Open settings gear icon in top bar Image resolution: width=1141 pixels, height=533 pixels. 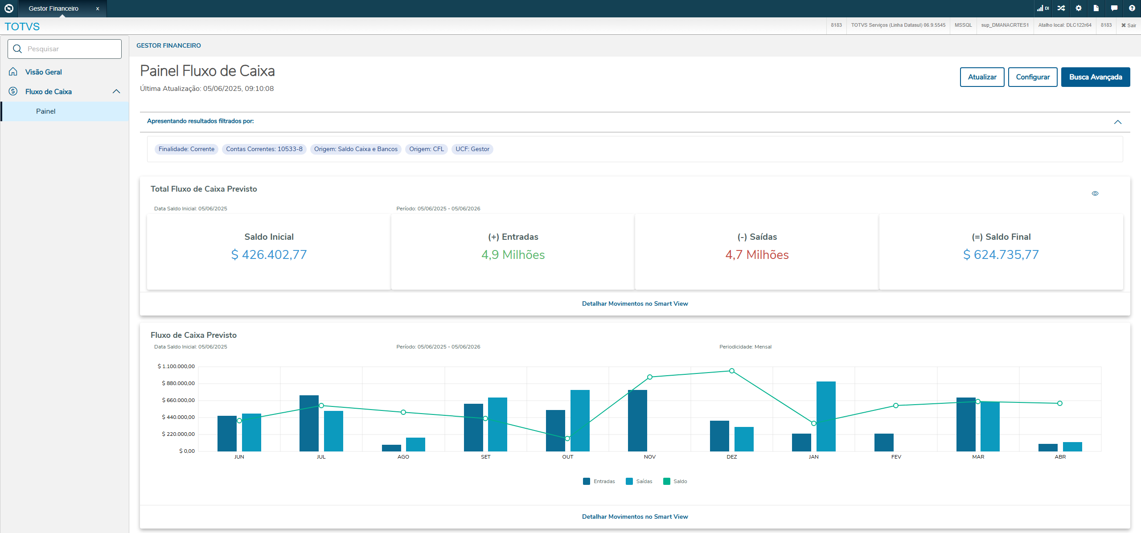tap(1079, 8)
